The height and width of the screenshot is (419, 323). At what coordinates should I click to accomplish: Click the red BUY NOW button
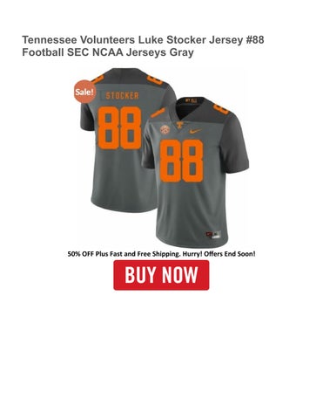tap(161, 275)
